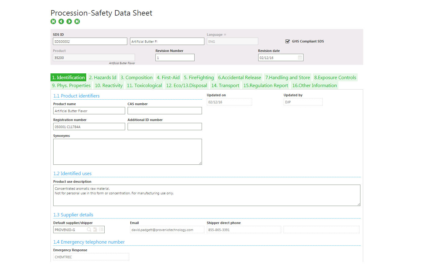Screen dimensions: 421x272
Task: Open 9. Phys. Properties tab
Action: [71, 86]
